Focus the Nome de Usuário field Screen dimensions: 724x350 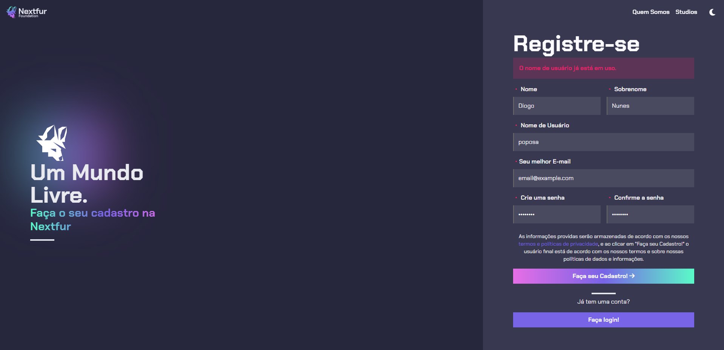click(x=603, y=142)
